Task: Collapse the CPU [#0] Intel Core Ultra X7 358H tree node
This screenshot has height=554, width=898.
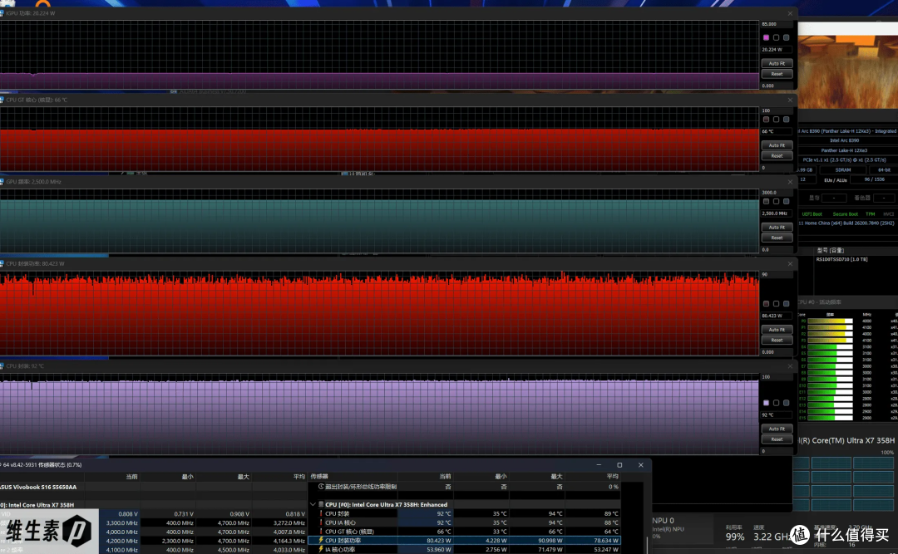Action: pos(313,505)
